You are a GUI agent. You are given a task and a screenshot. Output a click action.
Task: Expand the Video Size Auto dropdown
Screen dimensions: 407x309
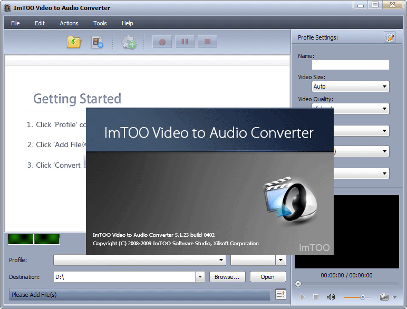[384, 86]
